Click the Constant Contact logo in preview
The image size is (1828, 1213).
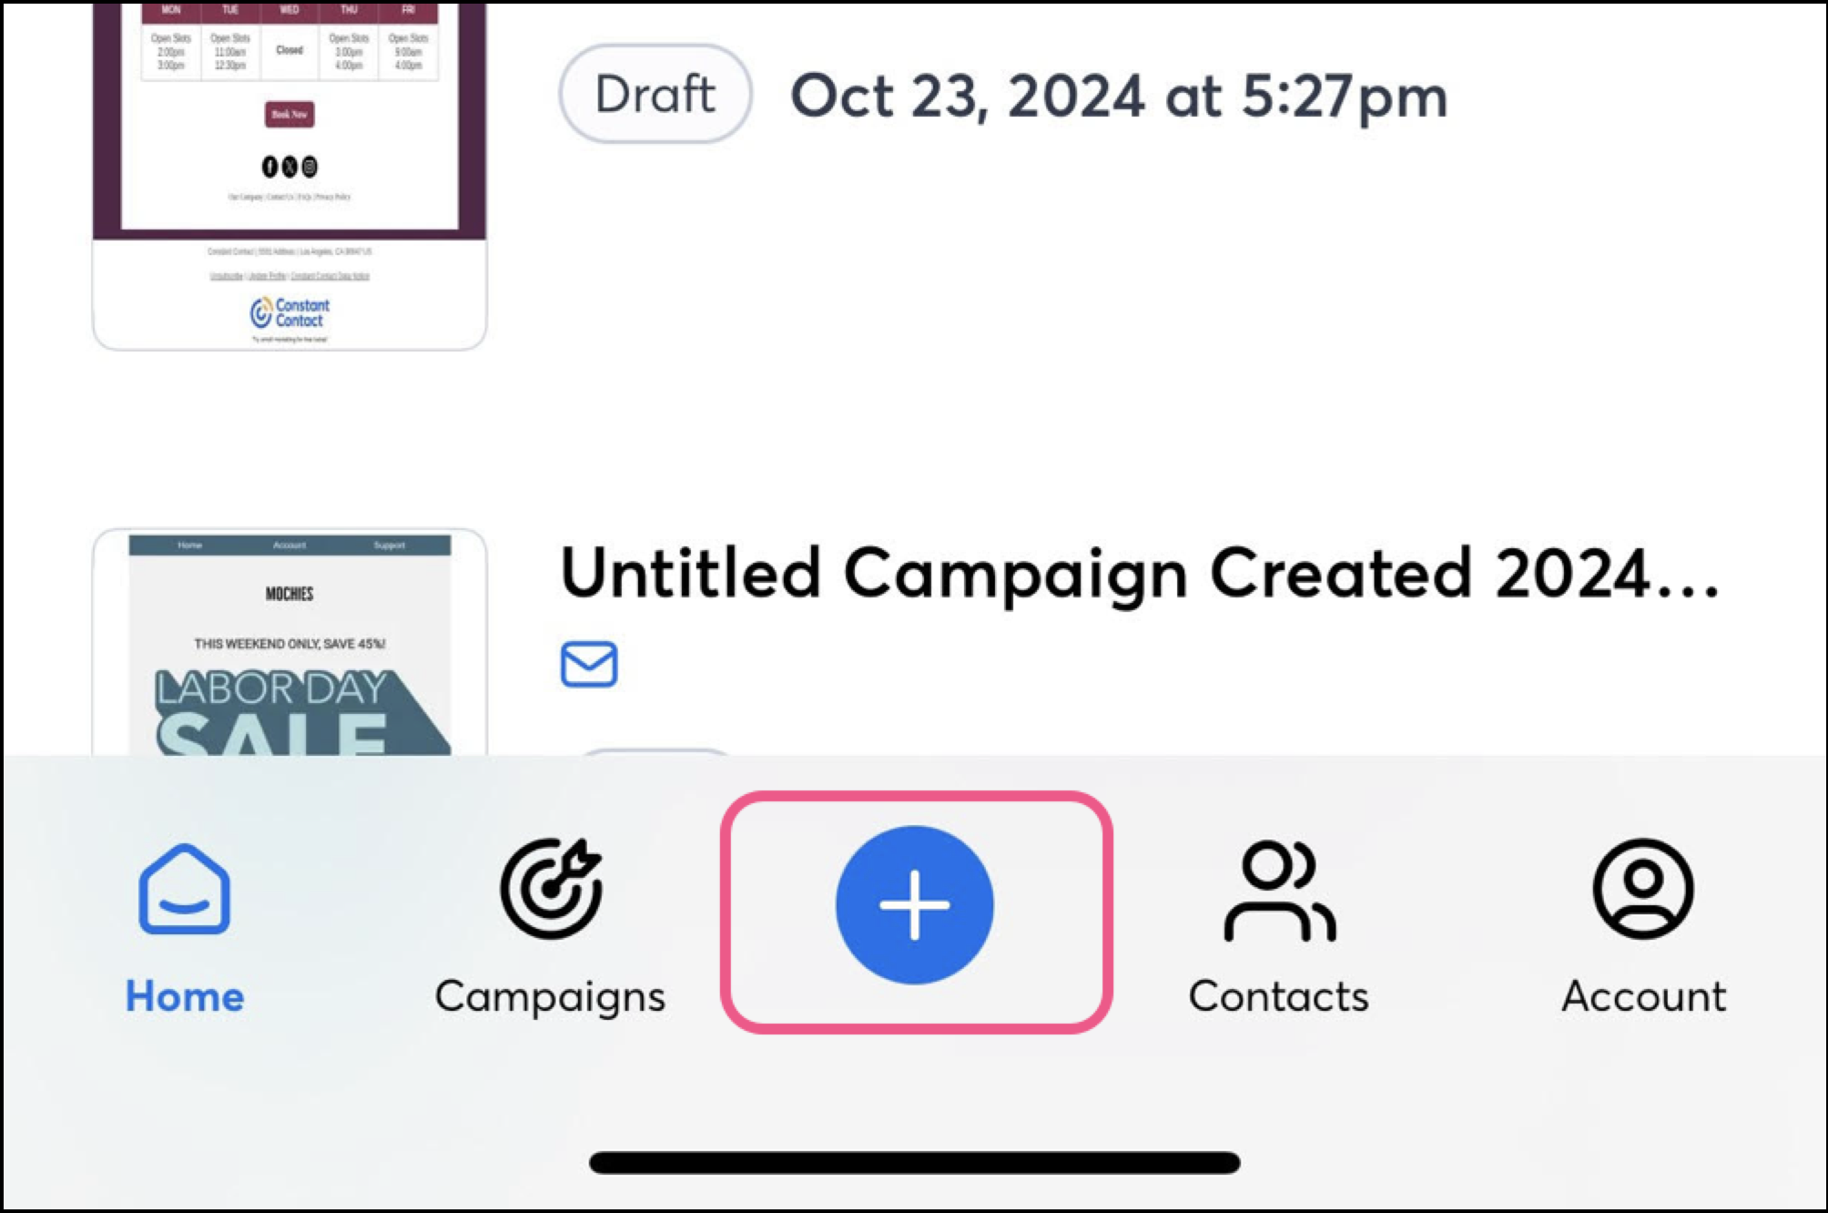(289, 312)
